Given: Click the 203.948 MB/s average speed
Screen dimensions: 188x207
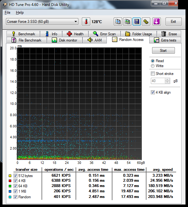Looking at the screenshot, I should pyautogui.click(x=161, y=197).
